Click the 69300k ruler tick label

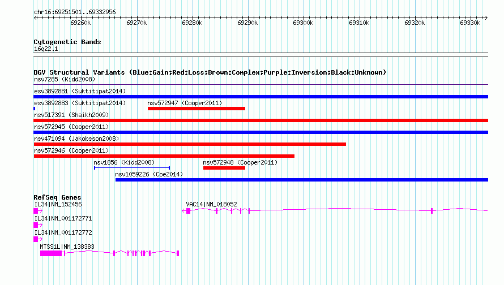(303, 23)
